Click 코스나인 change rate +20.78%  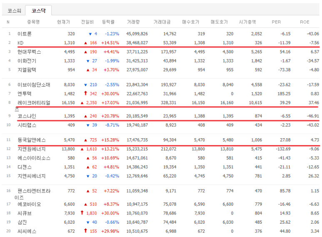[x=110, y=116]
